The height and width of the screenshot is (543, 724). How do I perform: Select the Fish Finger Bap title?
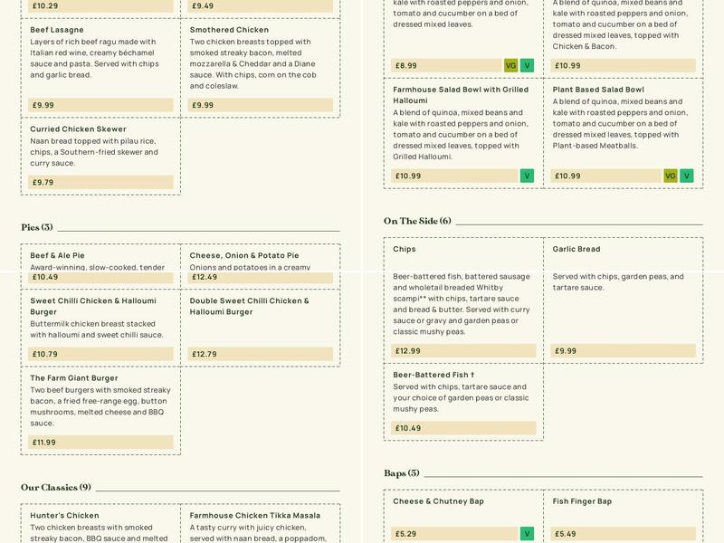coord(582,501)
